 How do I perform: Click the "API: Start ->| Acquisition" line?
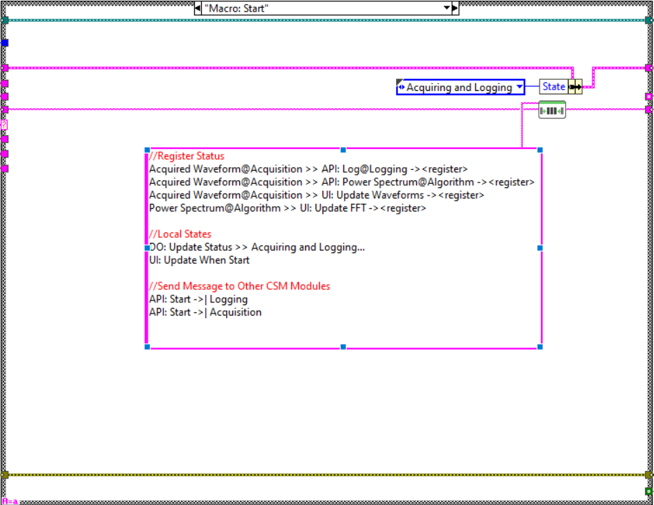205,312
